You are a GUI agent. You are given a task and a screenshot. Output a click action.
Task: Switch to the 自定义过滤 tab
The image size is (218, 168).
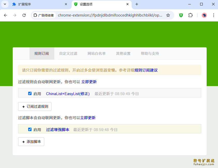click(x=68, y=54)
